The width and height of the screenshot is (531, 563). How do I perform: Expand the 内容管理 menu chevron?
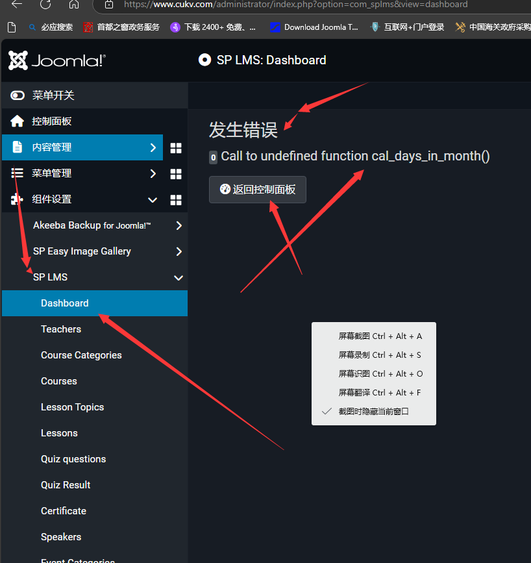click(153, 147)
